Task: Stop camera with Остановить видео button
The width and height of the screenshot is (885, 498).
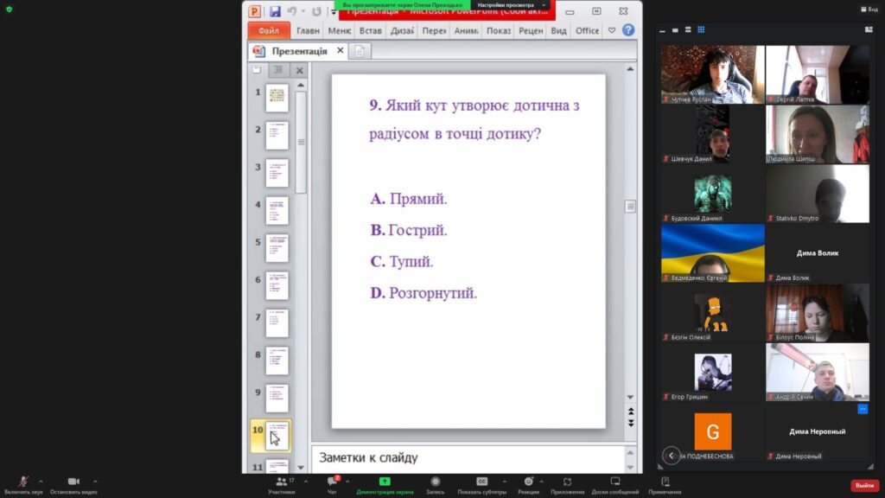Action: pyautogui.click(x=73, y=484)
